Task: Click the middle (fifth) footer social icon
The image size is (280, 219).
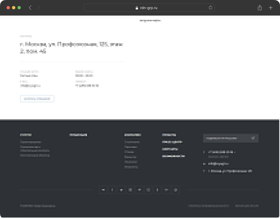Action: point(139,190)
